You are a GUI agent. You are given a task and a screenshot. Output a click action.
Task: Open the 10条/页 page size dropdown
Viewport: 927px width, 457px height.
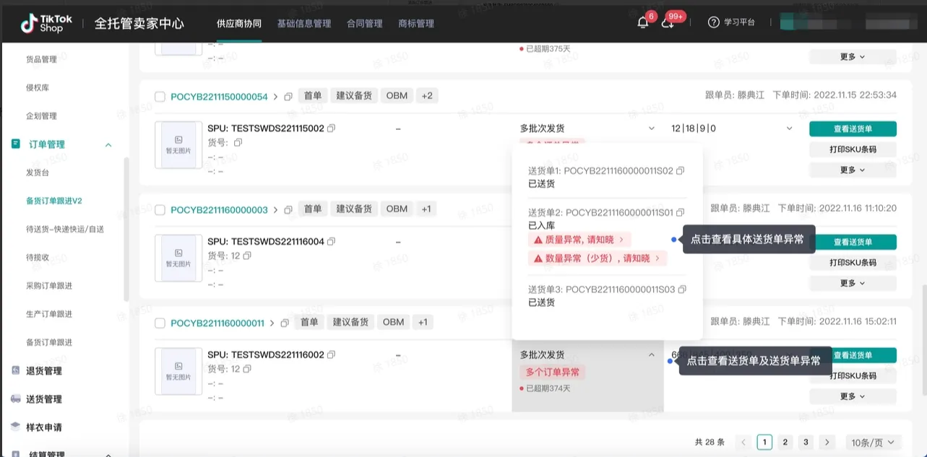(x=874, y=443)
